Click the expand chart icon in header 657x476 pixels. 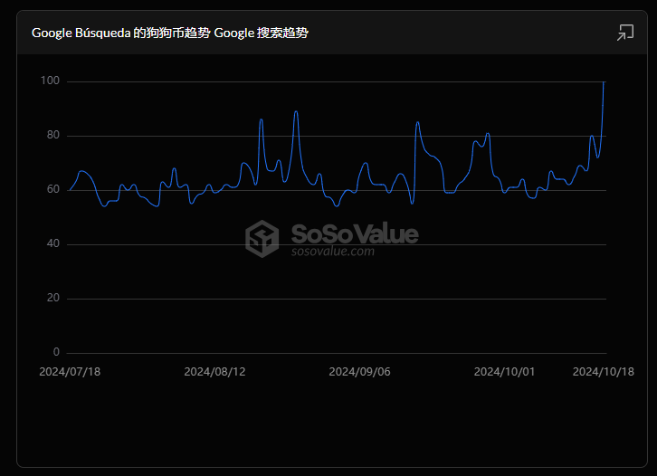(x=624, y=33)
